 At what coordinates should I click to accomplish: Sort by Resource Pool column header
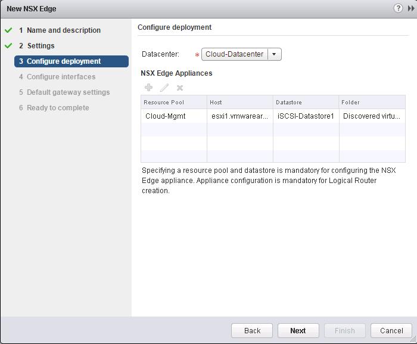(x=174, y=102)
